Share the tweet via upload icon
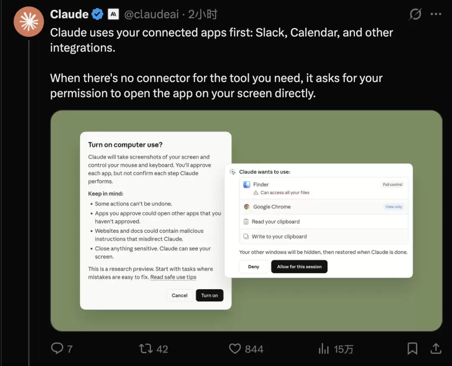452x366 pixels. click(x=436, y=348)
